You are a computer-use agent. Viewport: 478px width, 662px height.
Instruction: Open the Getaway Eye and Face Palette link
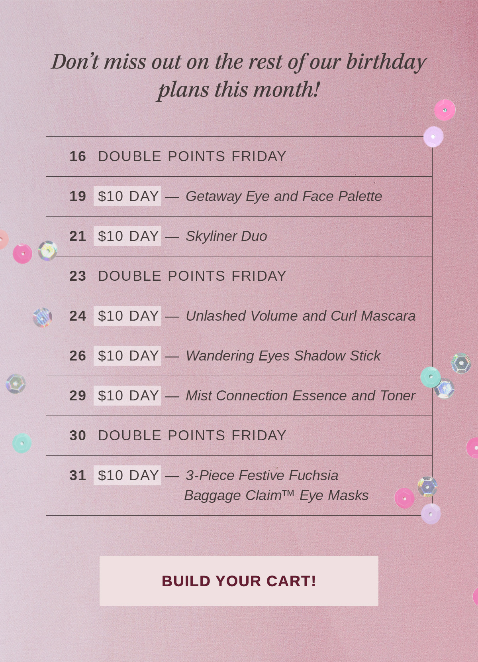click(284, 196)
